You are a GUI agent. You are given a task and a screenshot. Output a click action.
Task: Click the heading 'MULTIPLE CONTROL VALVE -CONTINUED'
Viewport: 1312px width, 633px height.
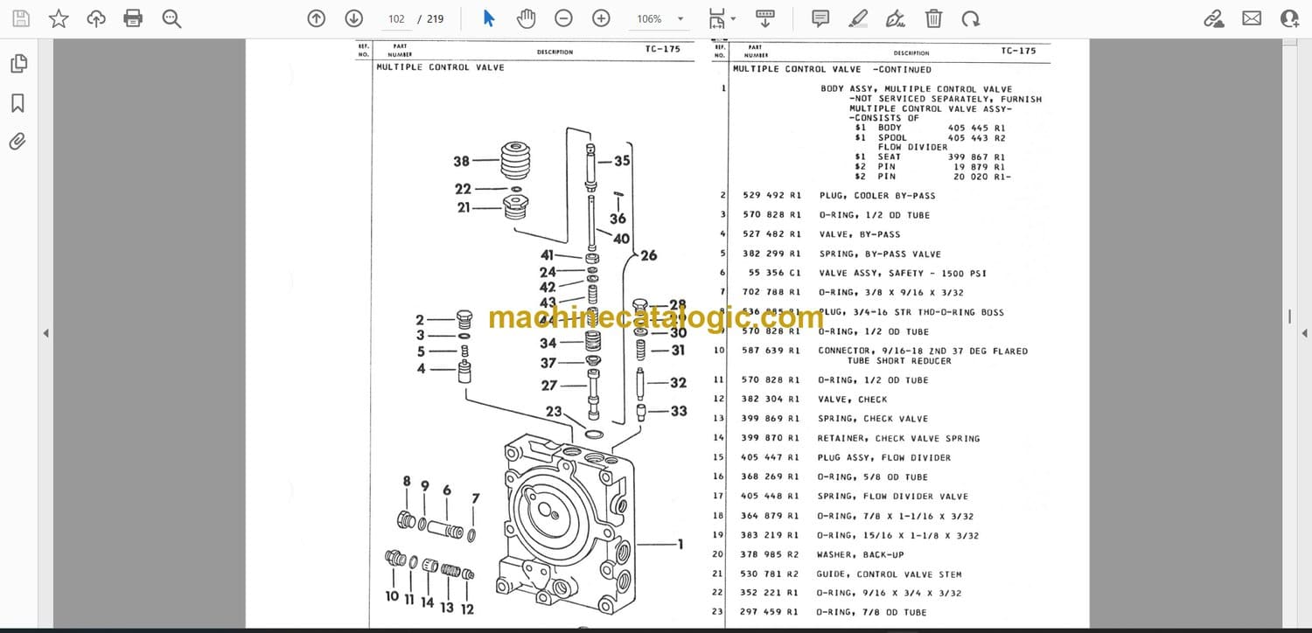tap(832, 69)
